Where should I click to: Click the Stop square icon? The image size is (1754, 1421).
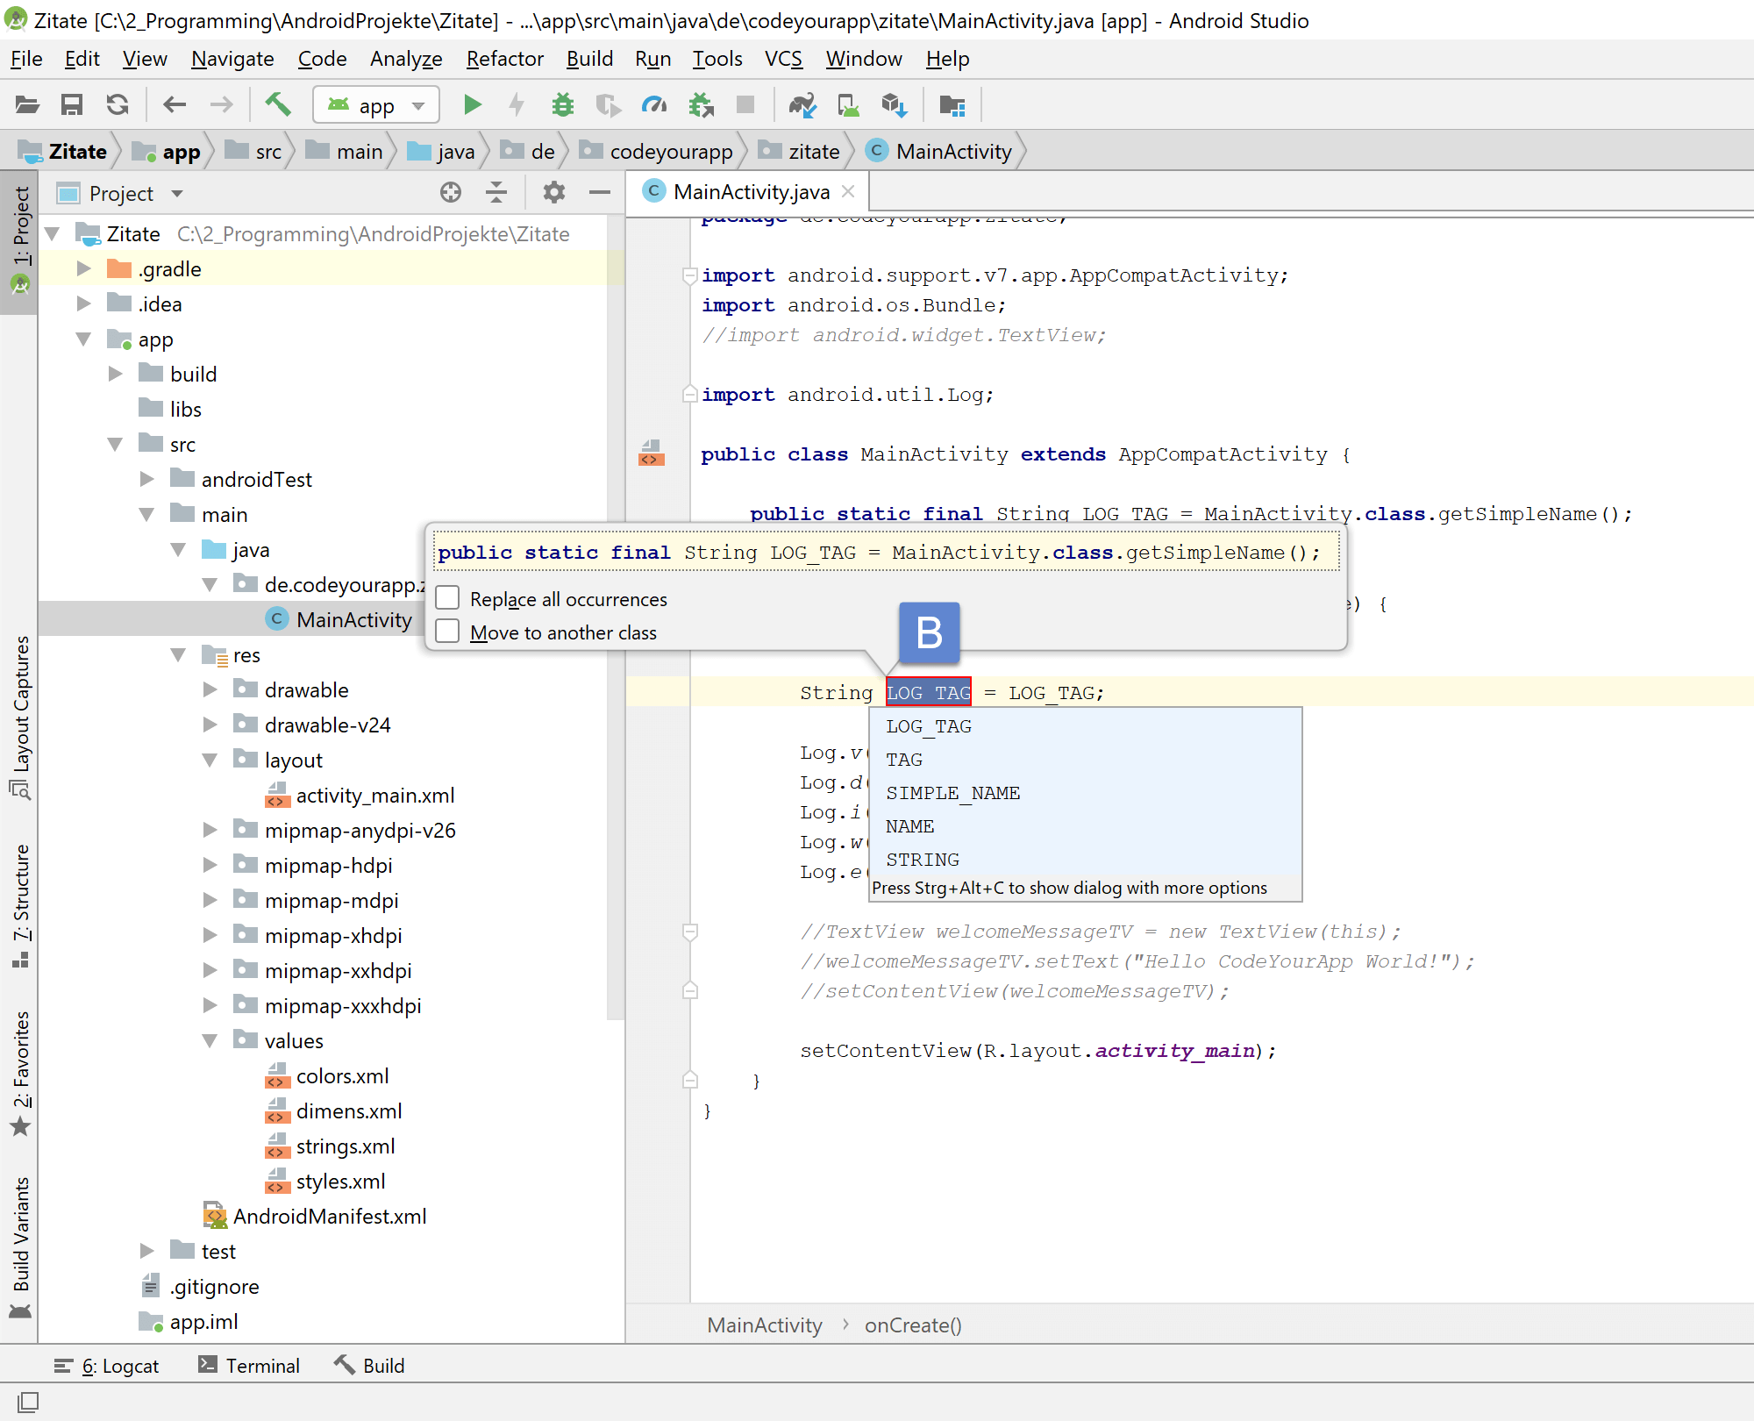tap(745, 105)
